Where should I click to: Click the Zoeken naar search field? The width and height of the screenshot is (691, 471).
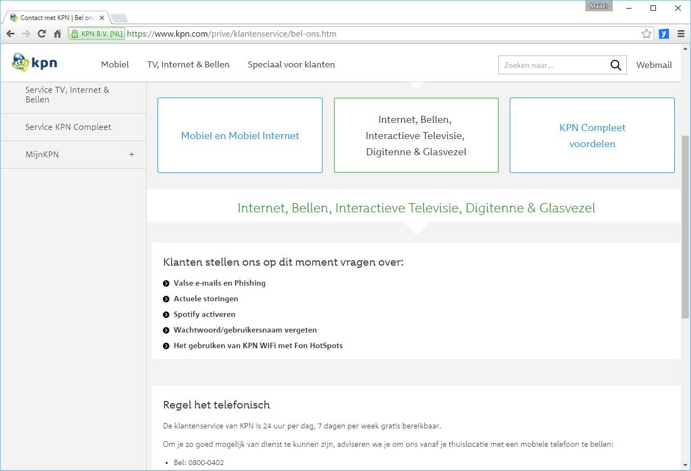[550, 65]
